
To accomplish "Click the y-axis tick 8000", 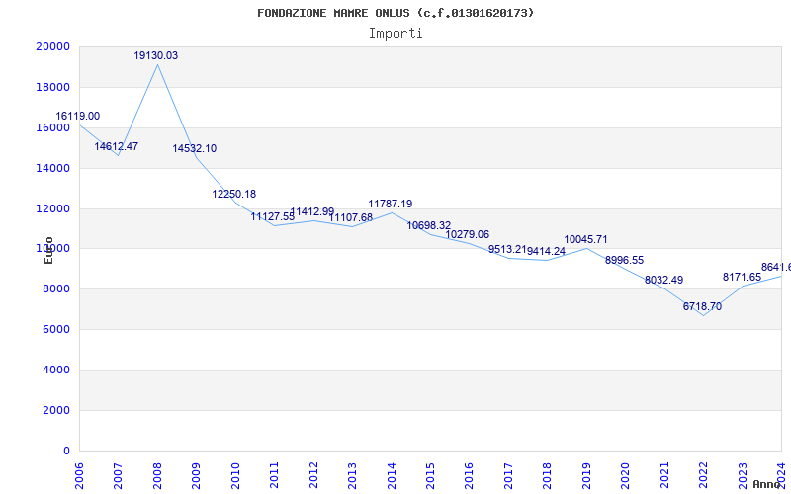I will [x=56, y=289].
